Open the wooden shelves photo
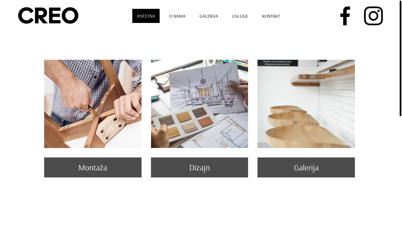 point(306,104)
